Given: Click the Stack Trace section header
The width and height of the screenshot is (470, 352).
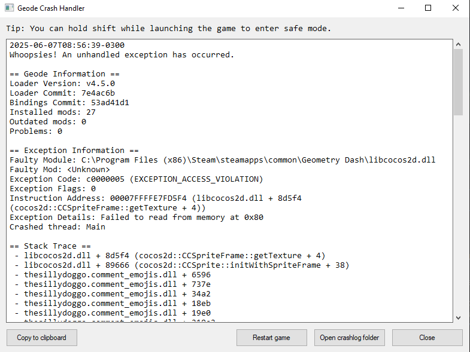Looking at the screenshot, I should [x=50, y=246].
